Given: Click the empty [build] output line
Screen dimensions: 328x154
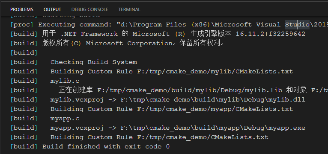Looking at the screenshot, I should pos(24,53).
